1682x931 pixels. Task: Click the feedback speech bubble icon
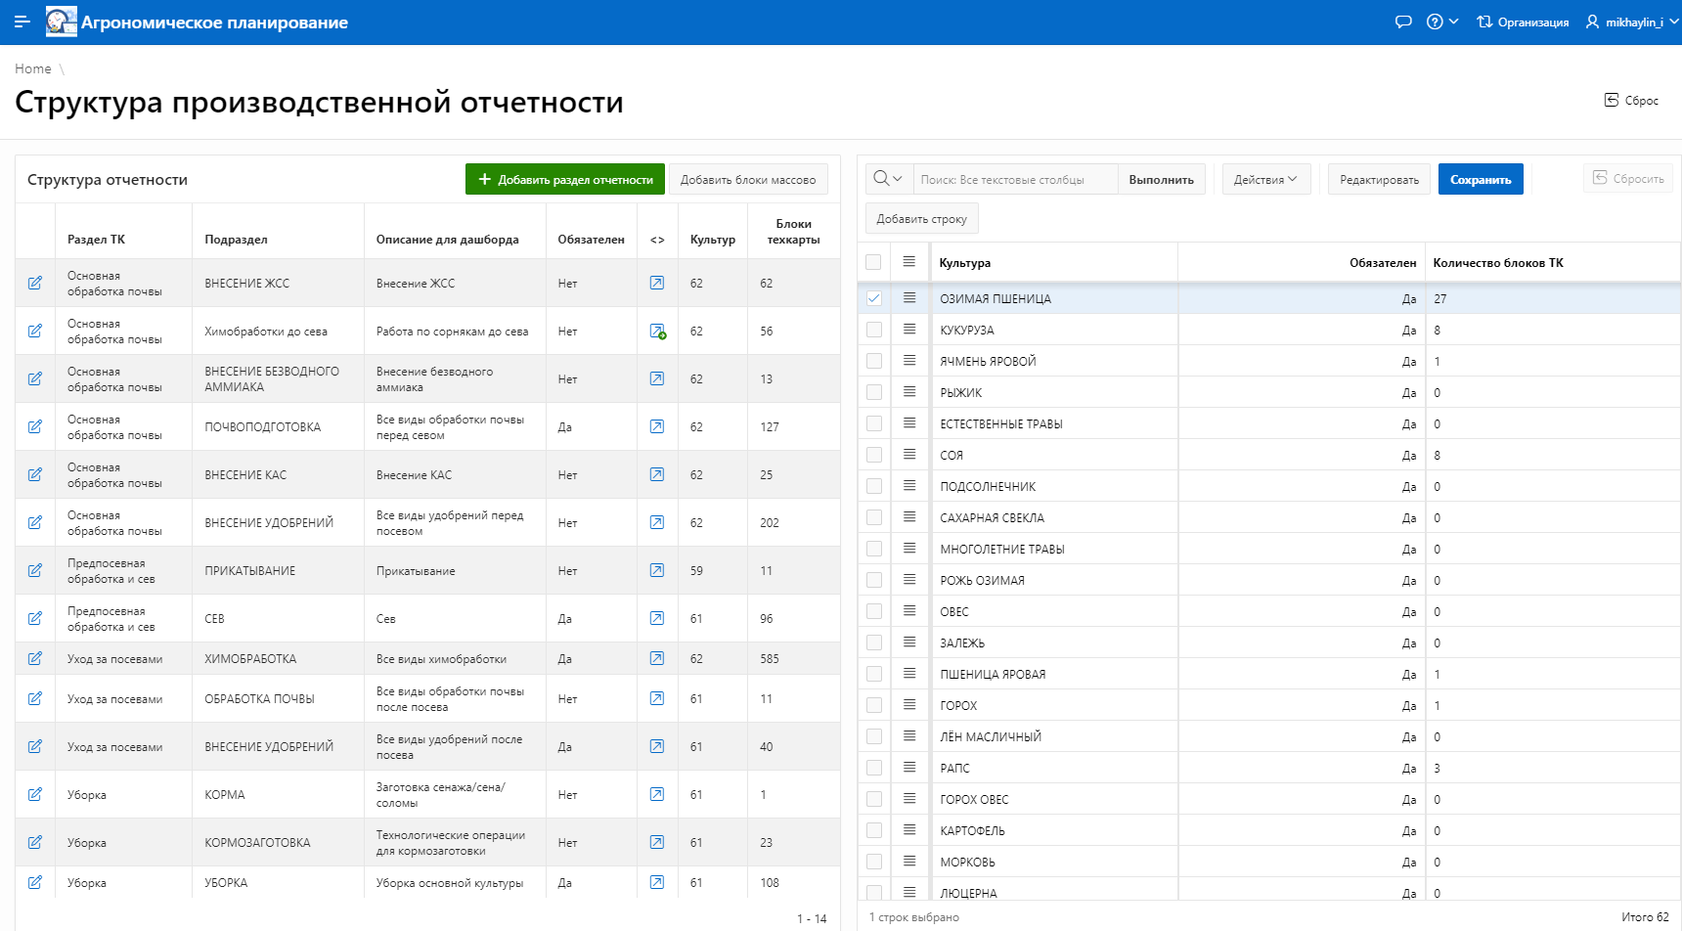point(1403,22)
